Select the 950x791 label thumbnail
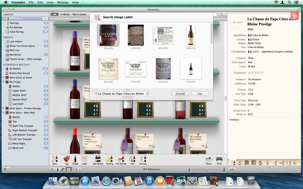303x189 pixels. 163,35
